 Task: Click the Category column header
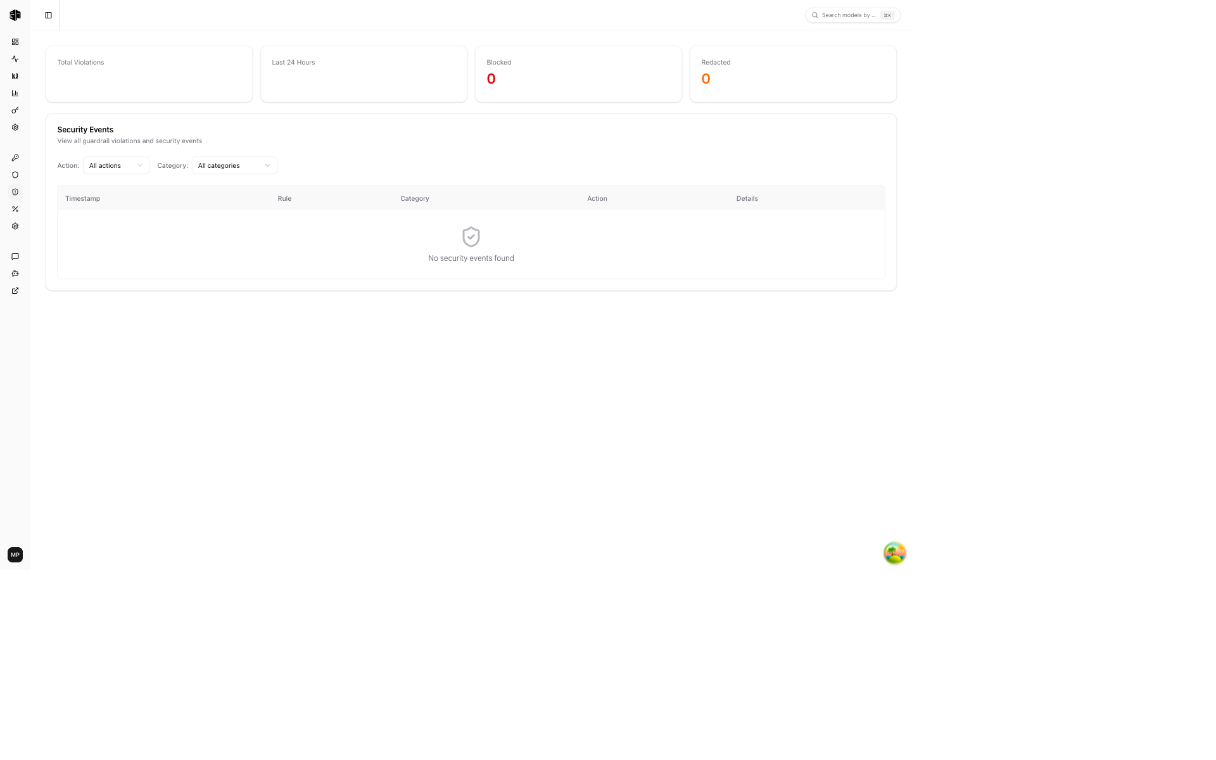pyautogui.click(x=414, y=198)
